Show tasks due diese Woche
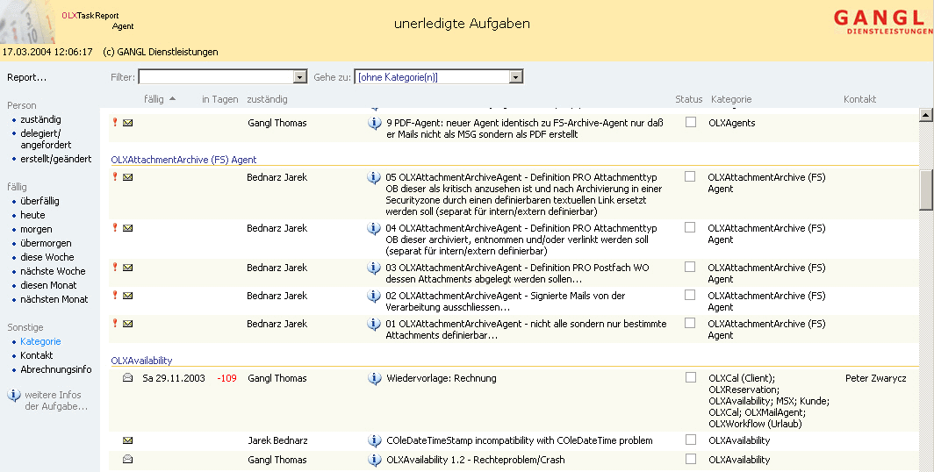 coord(47,257)
